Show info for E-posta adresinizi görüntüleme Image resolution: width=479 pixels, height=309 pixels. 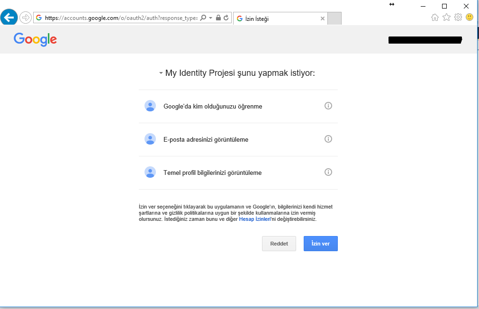[x=328, y=139]
